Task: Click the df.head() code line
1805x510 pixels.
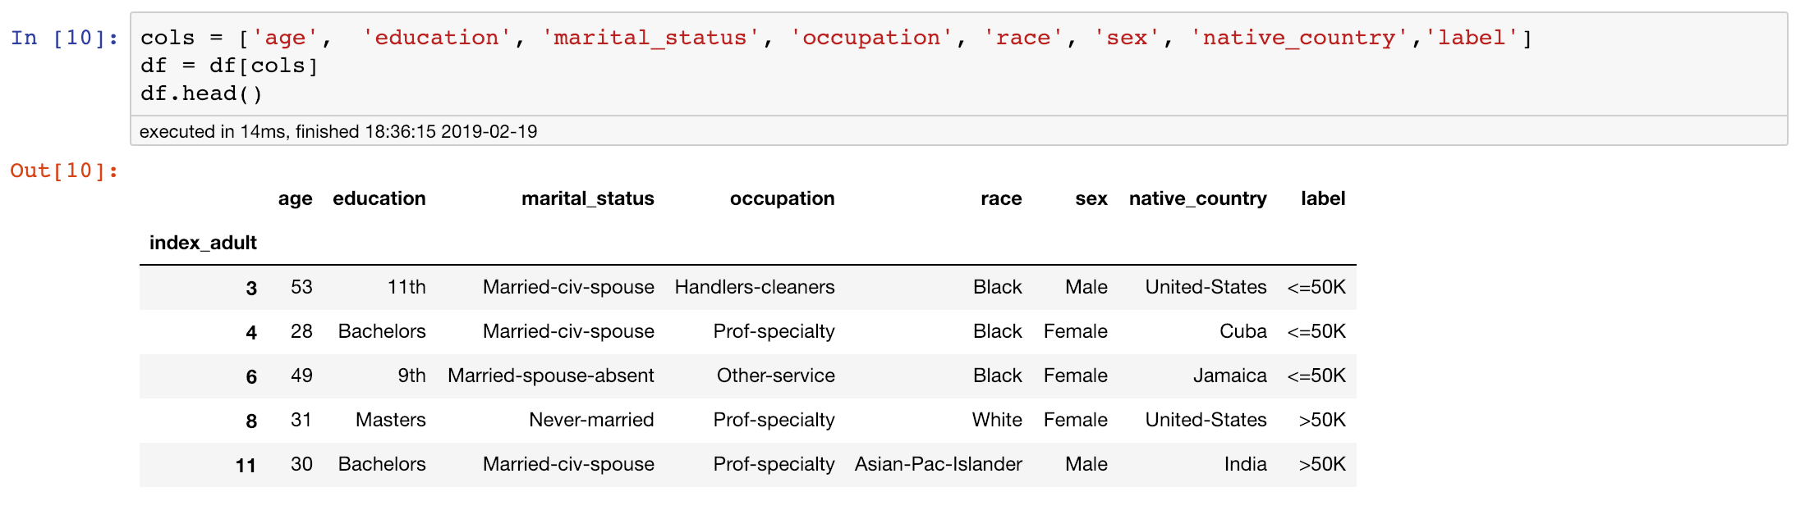Action: tap(202, 93)
